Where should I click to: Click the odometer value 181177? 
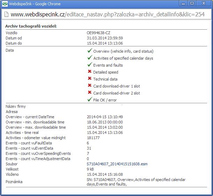pos(93,138)
